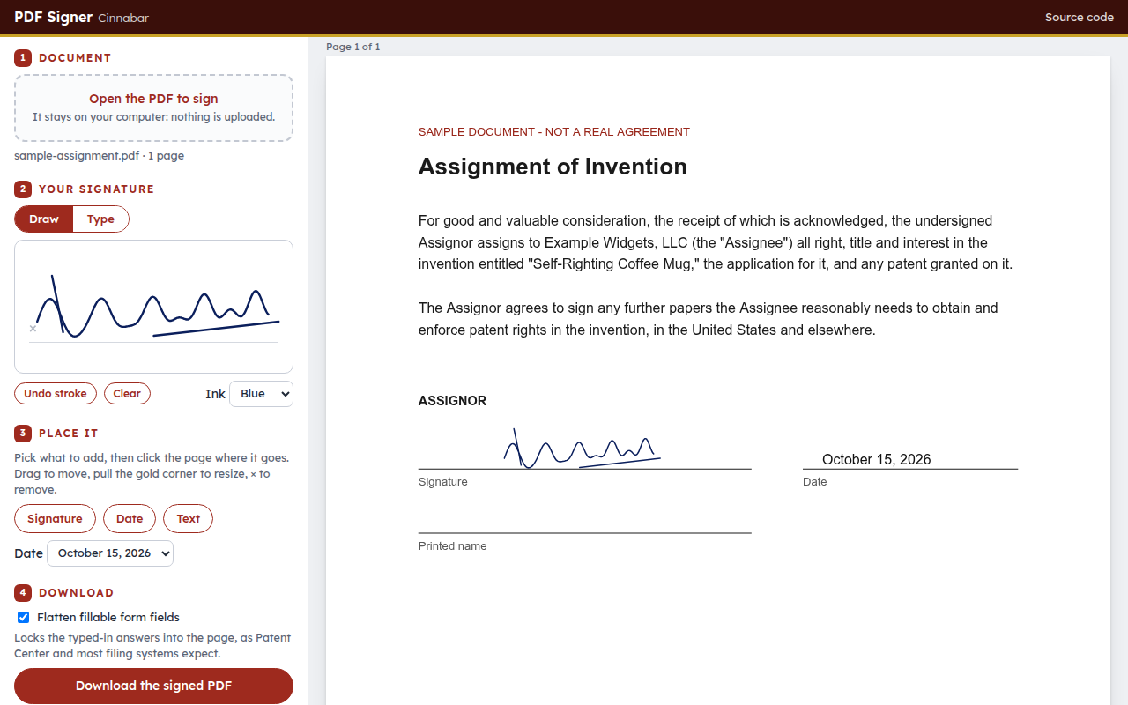This screenshot has height=705, width=1128.
Task: Click step 4 number badge
Action: (23, 593)
